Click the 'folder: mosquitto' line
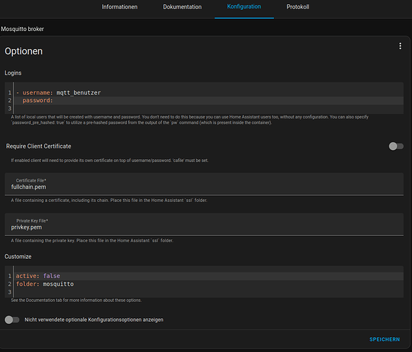 tap(208, 284)
